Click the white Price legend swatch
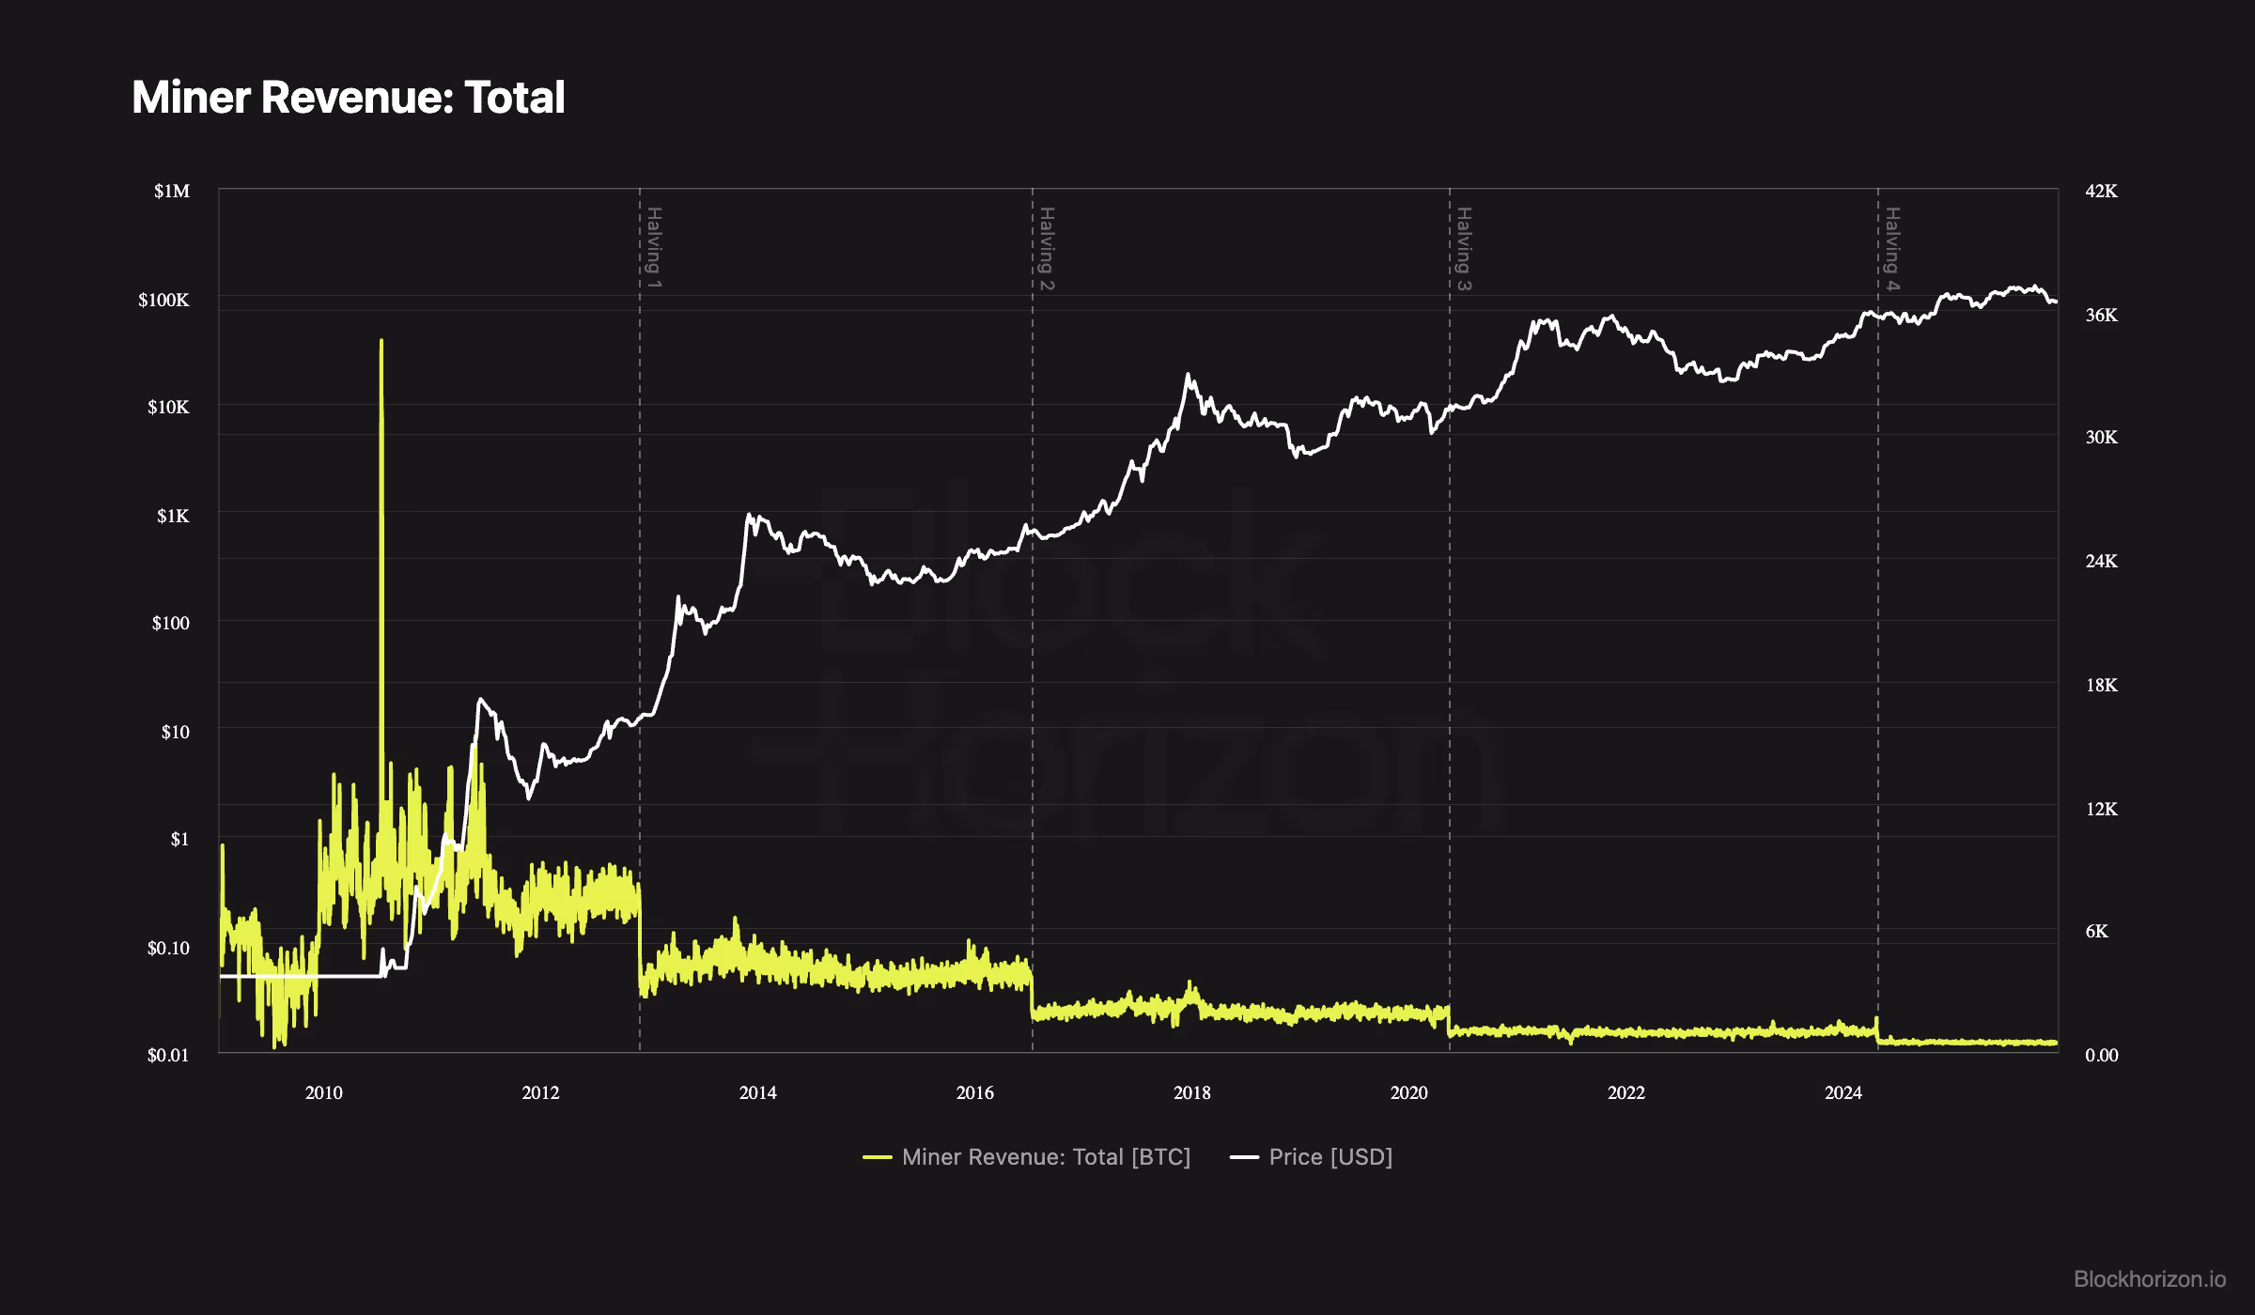2255x1315 pixels. pyautogui.click(x=1244, y=1157)
